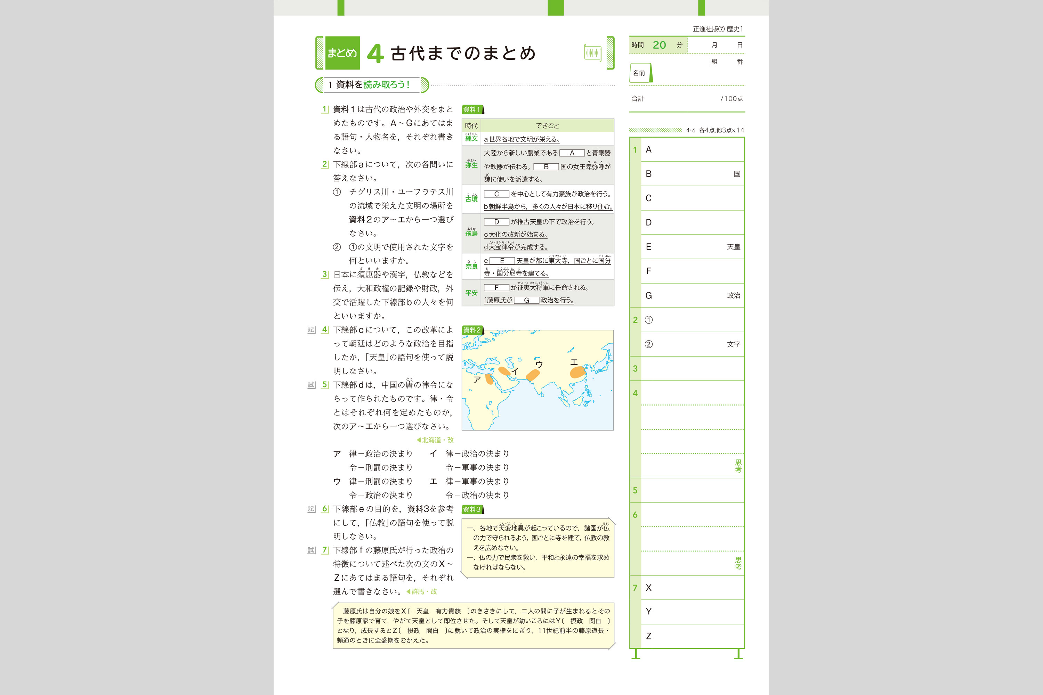Click the time value '20' in the 時間 box
The height and width of the screenshot is (695, 1043).
pyautogui.click(x=659, y=45)
